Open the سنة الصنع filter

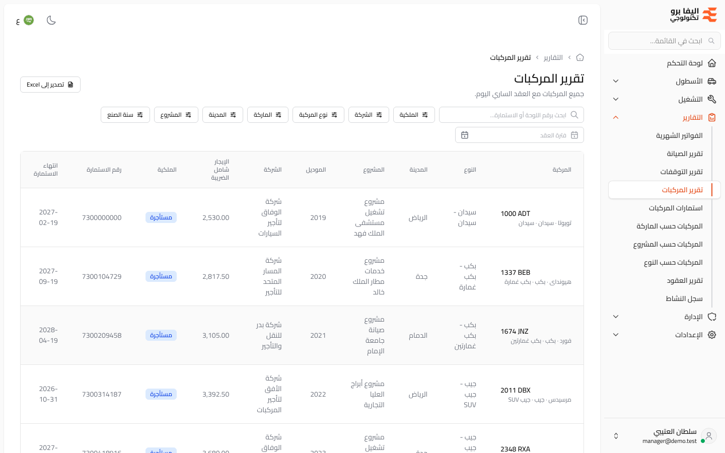click(125, 115)
